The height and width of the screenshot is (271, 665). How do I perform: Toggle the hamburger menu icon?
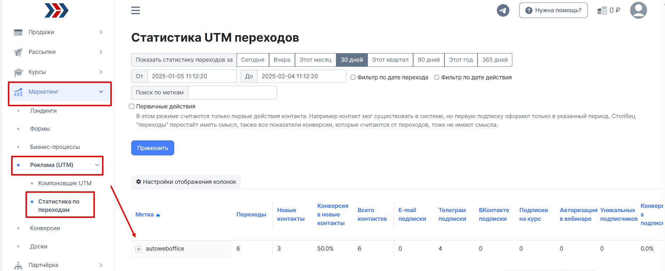[135, 10]
